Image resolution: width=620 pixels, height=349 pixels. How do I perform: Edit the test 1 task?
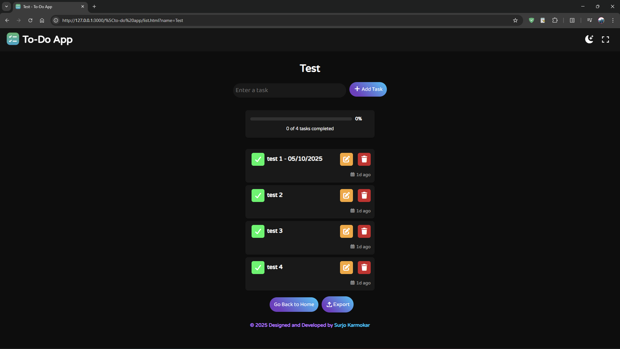346,159
